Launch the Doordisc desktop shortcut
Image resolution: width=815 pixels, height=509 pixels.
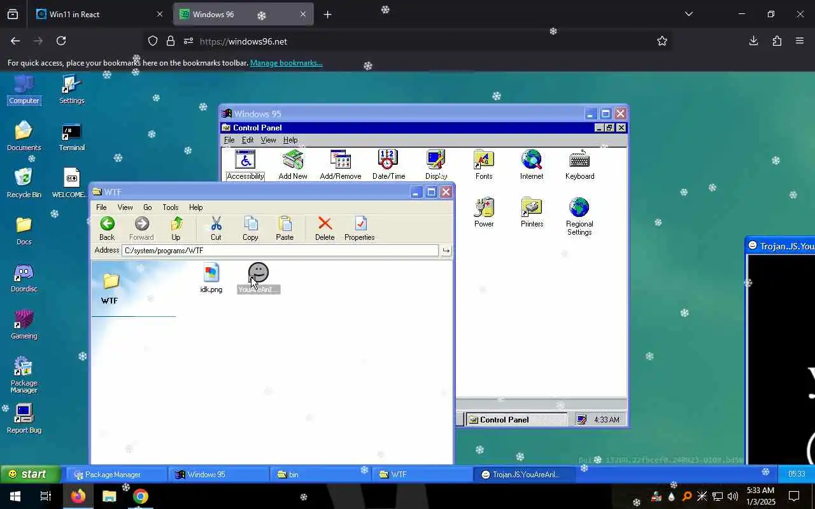pos(24,277)
